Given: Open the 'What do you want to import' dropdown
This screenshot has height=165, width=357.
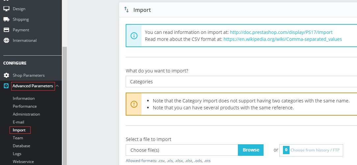Looking at the screenshot, I should coord(241,82).
